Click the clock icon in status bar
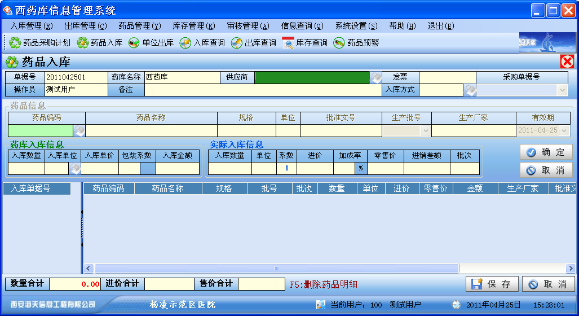Viewport: 579px width, 316px height. (x=457, y=305)
